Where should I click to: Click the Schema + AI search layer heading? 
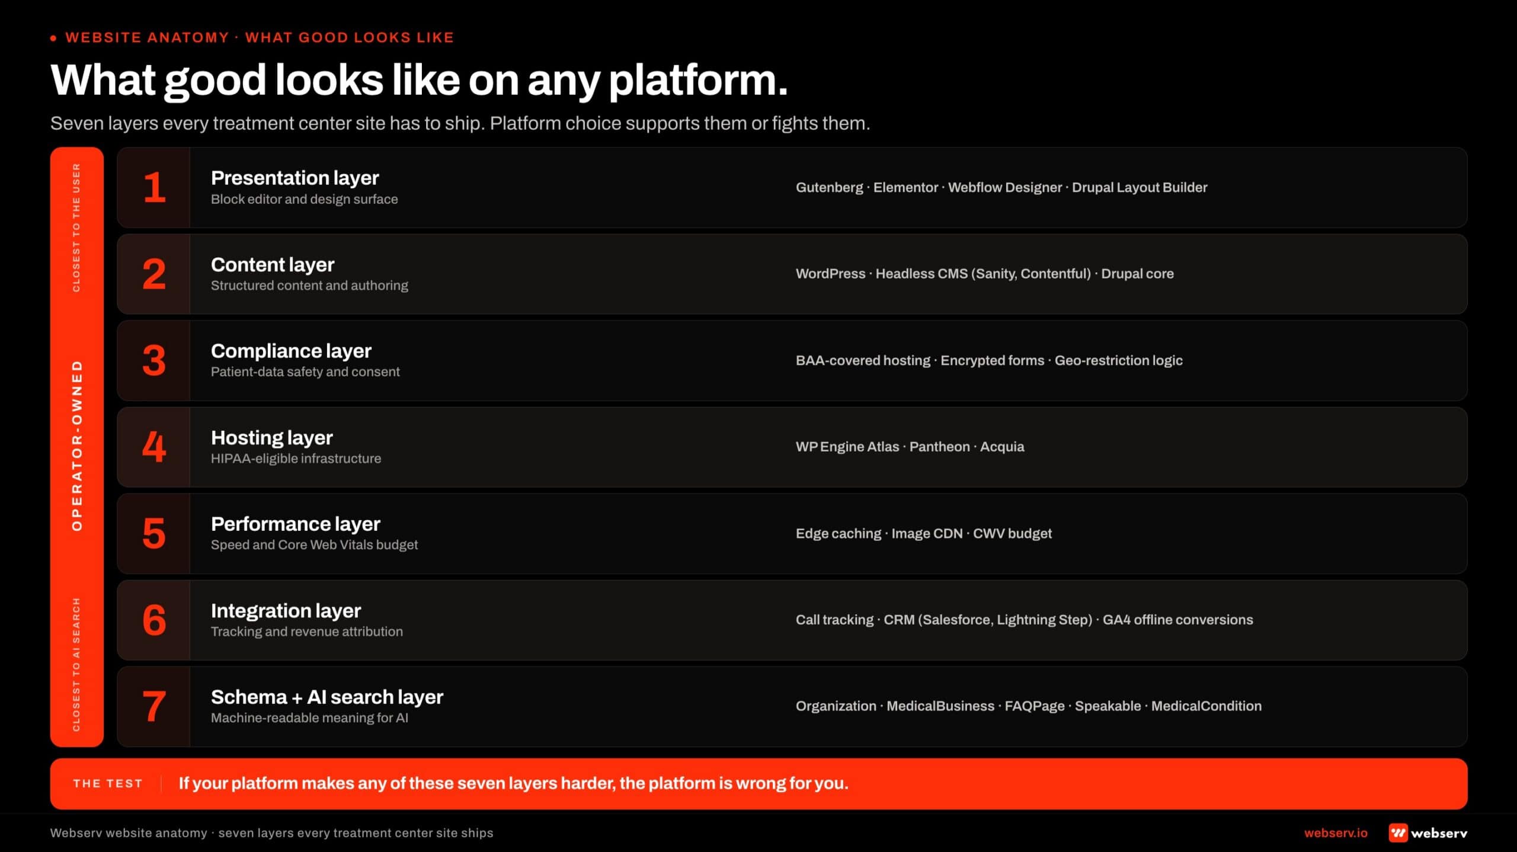click(327, 697)
